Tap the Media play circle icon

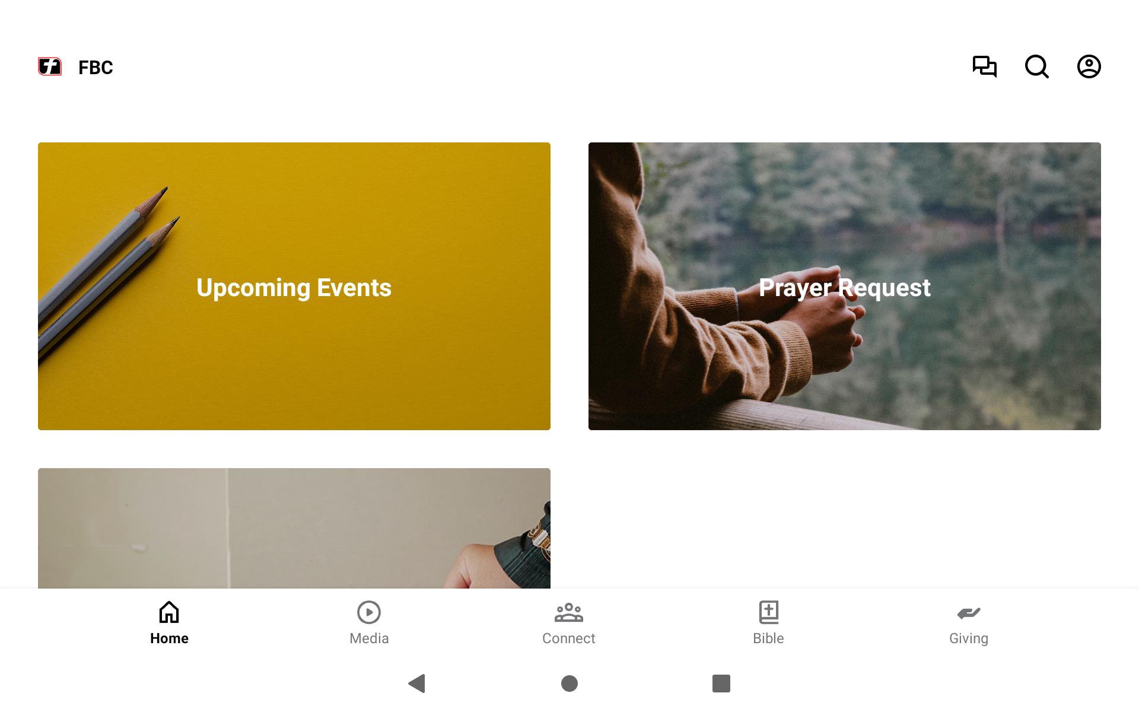[369, 612]
